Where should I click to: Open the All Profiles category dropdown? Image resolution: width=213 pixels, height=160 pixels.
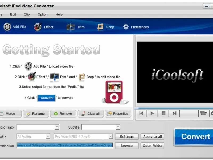(48, 137)
